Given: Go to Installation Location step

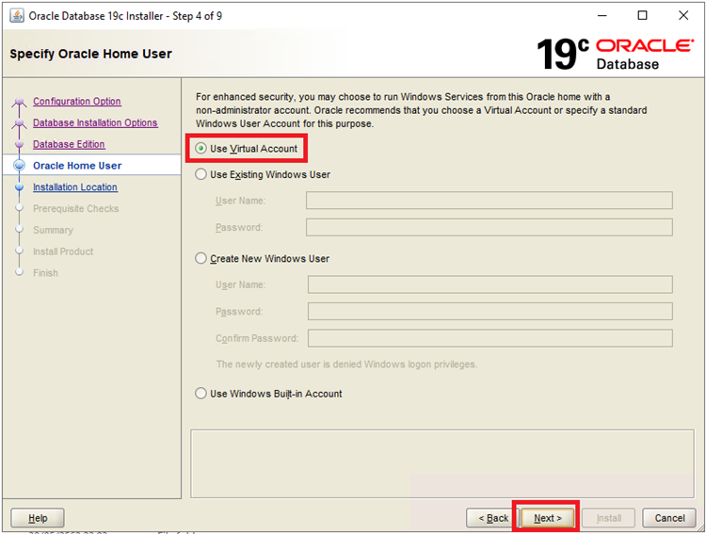Looking at the screenshot, I should [75, 187].
